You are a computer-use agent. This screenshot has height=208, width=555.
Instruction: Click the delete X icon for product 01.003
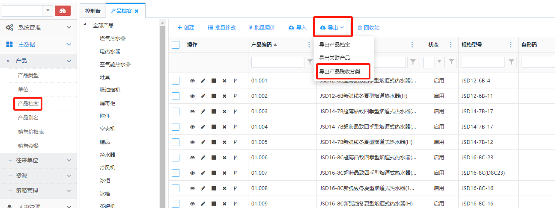[224, 111]
